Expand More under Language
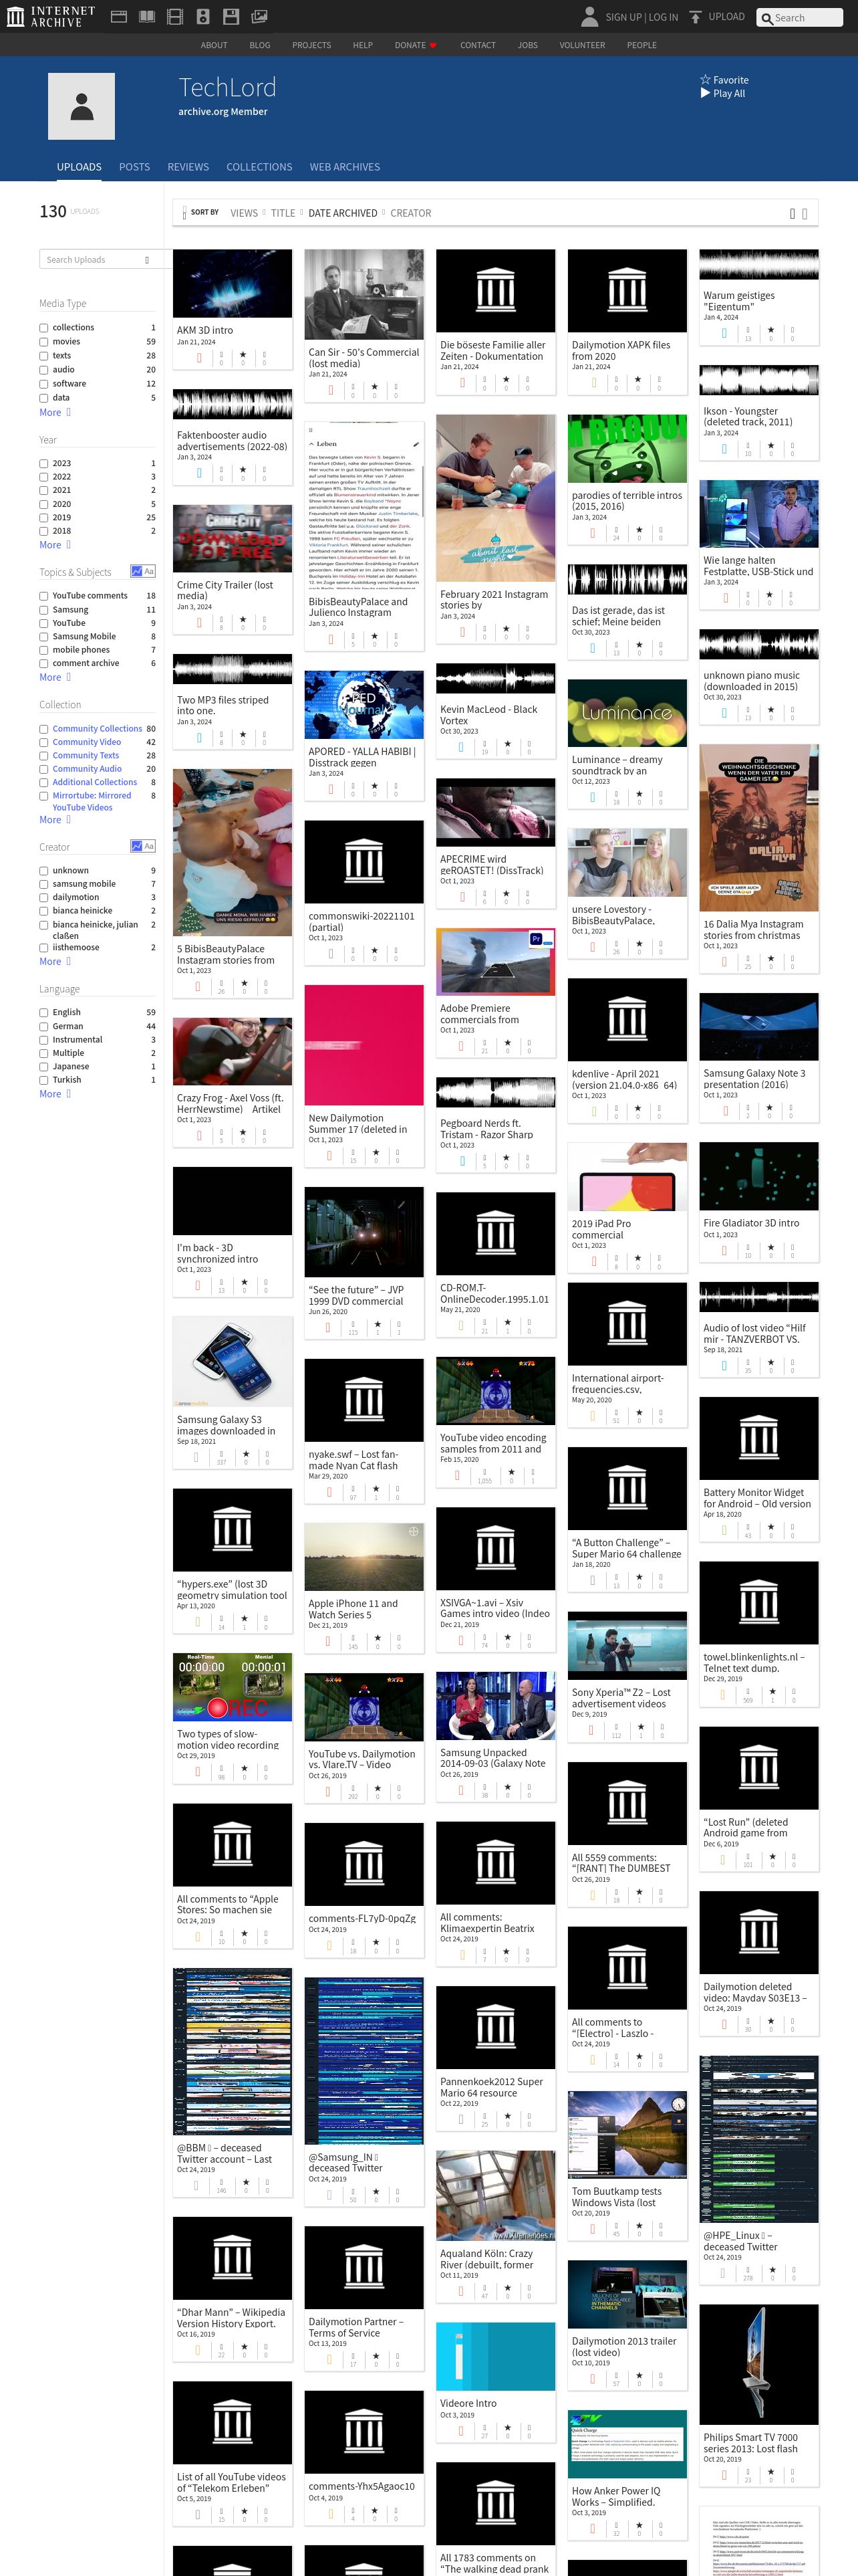858x2576 pixels. point(55,1094)
